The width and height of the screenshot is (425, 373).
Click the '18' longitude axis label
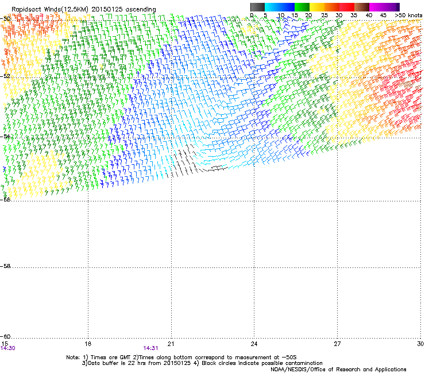(88, 344)
